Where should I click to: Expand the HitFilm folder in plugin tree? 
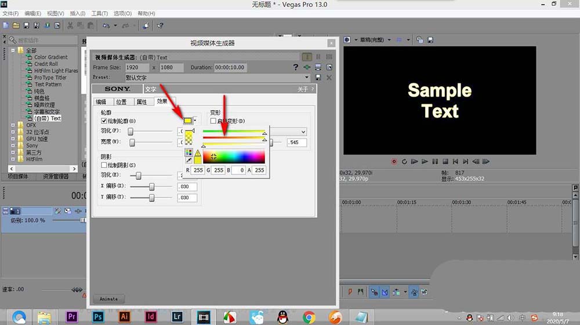[13, 159]
